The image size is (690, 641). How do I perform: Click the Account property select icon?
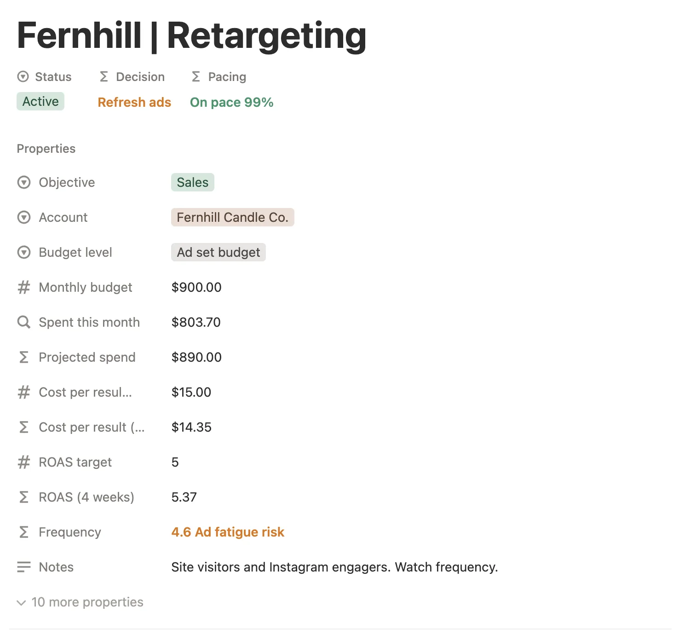point(24,218)
